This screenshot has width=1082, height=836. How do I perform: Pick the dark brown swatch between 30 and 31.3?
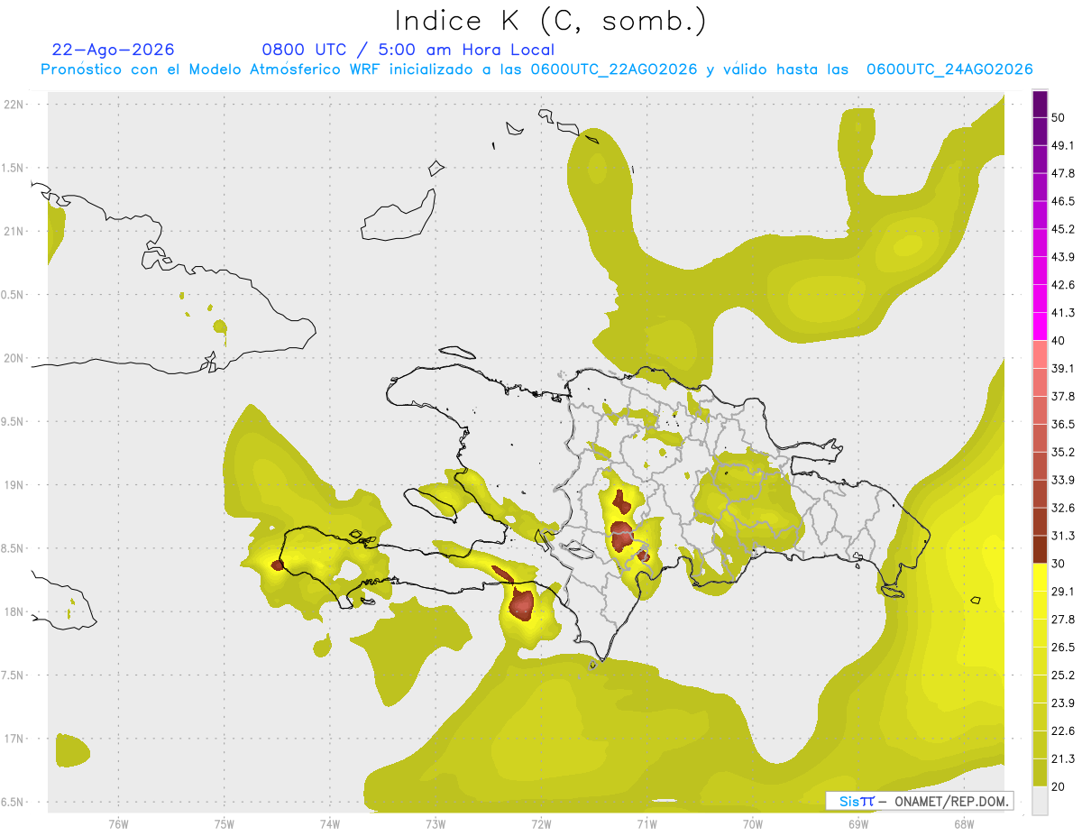coord(1040,549)
